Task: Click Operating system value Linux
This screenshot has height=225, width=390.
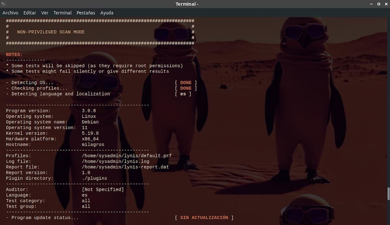Action: (89, 116)
